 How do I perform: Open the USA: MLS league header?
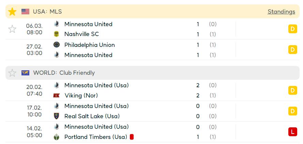(x=47, y=12)
